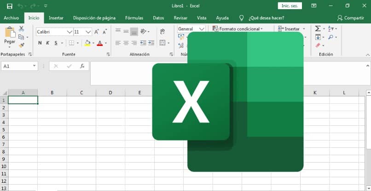Apply the red font color swatch
This screenshot has height=191, width=371.
[x=100, y=43]
